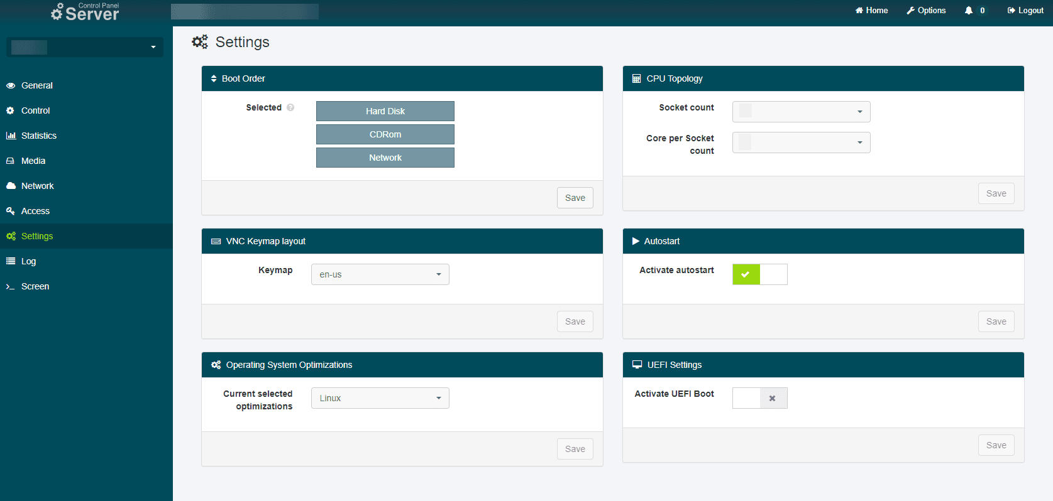
Task: Open the Media sidebar menu item
Action: 33,161
